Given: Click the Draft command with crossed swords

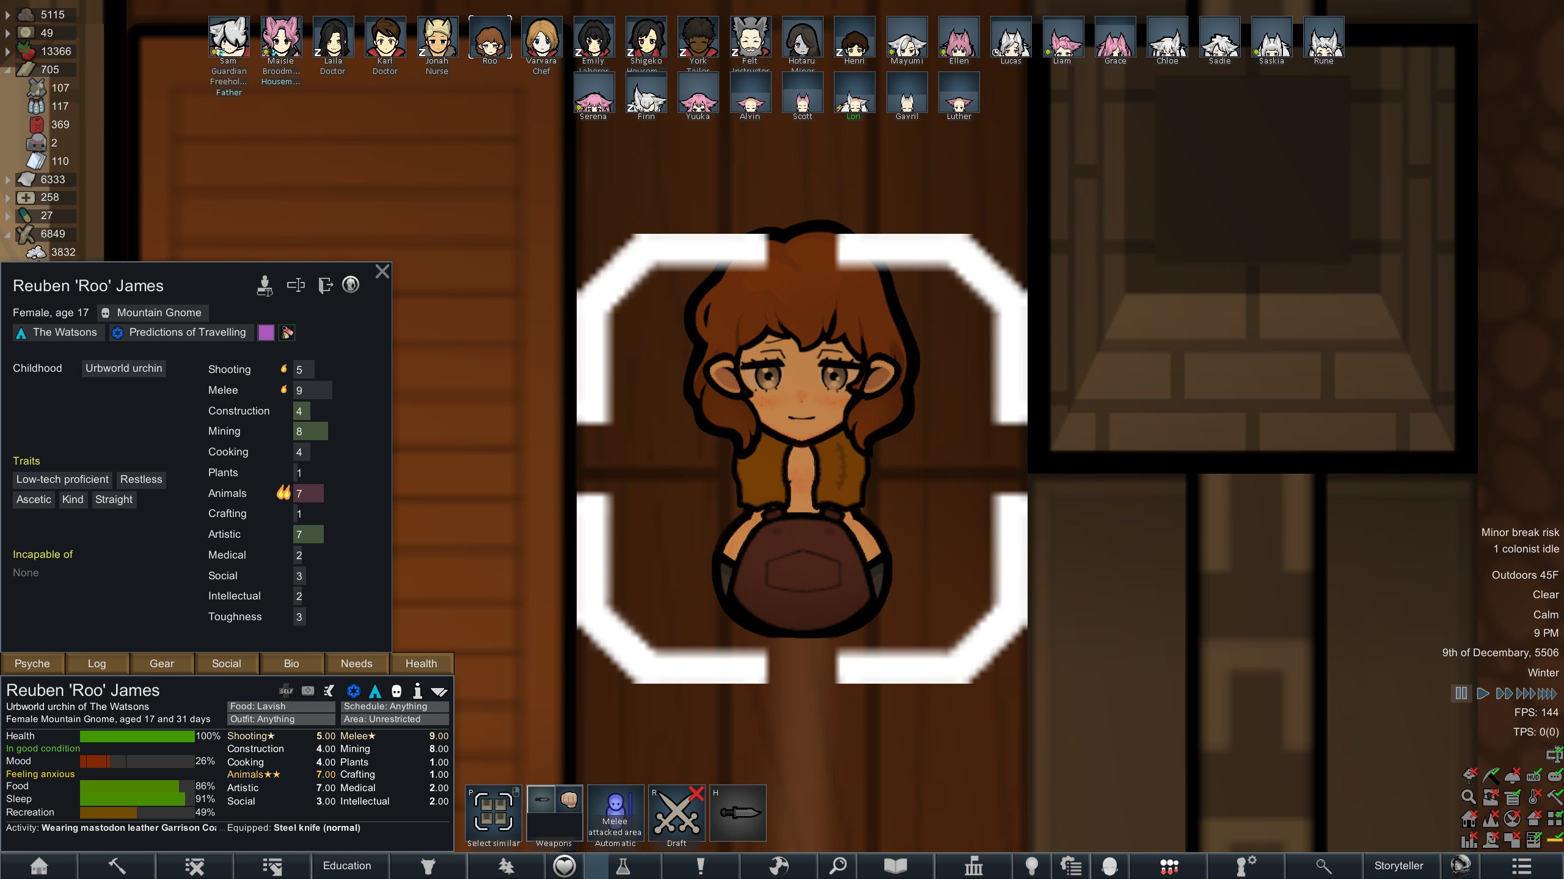Looking at the screenshot, I should [676, 813].
